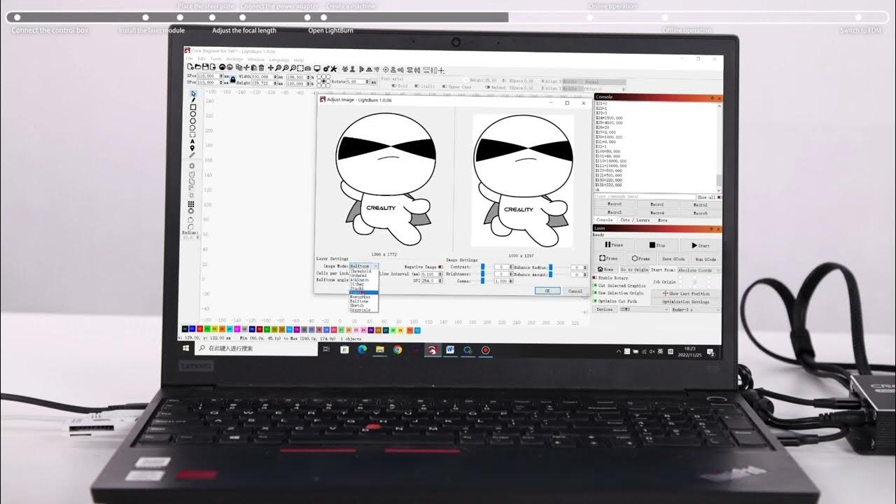Click the Brightness slider handle

click(x=482, y=274)
